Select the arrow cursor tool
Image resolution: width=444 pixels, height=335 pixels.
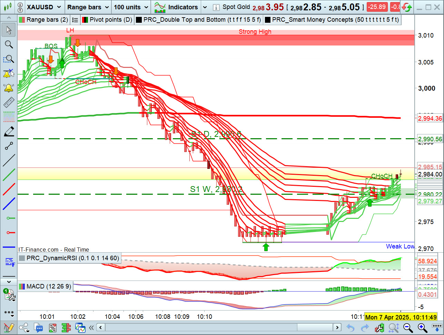point(9,30)
